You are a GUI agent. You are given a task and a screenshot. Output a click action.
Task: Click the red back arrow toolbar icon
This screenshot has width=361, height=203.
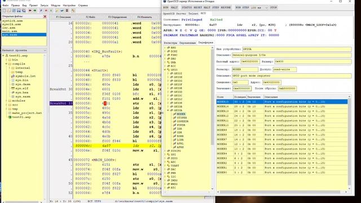point(30,11)
